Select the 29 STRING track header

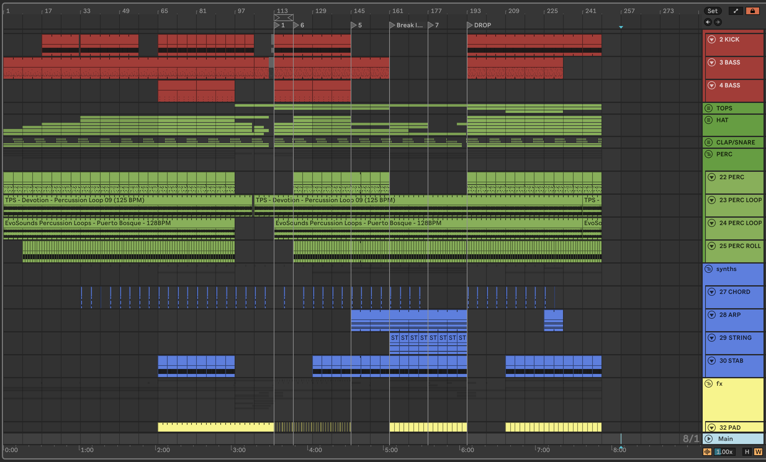coord(735,338)
